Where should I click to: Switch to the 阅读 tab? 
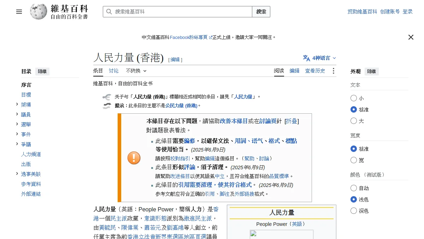pyautogui.click(x=279, y=71)
